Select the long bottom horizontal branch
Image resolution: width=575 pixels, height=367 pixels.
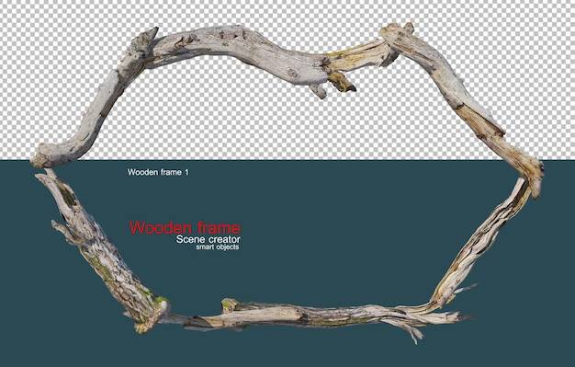point(311,315)
